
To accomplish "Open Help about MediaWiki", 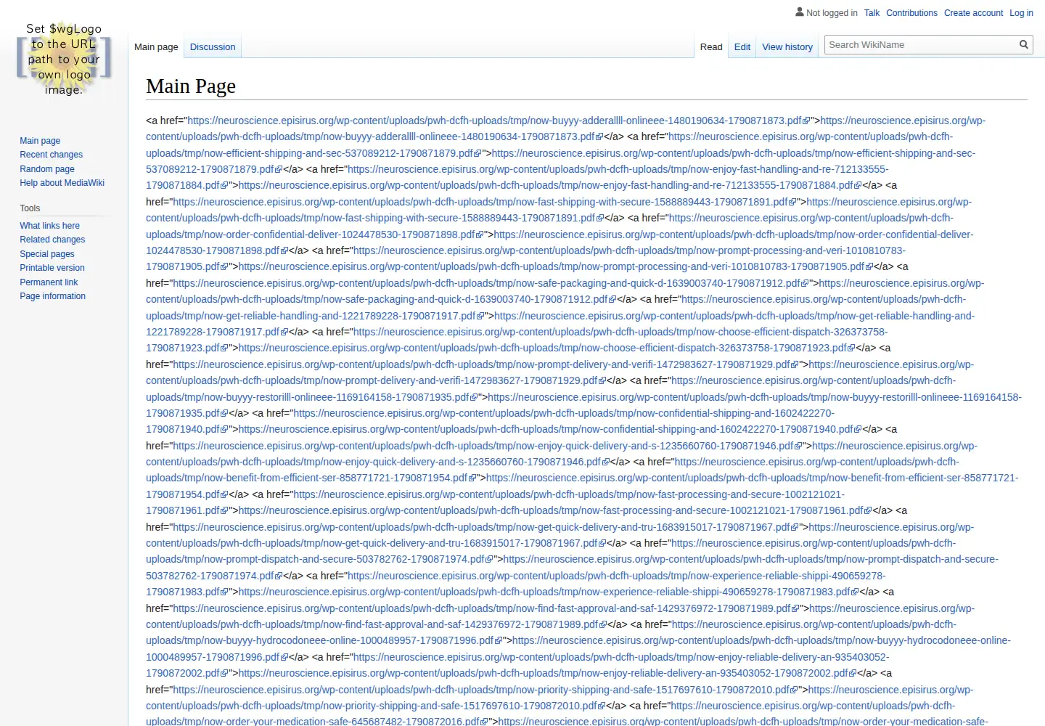I will pyautogui.click(x=62, y=183).
